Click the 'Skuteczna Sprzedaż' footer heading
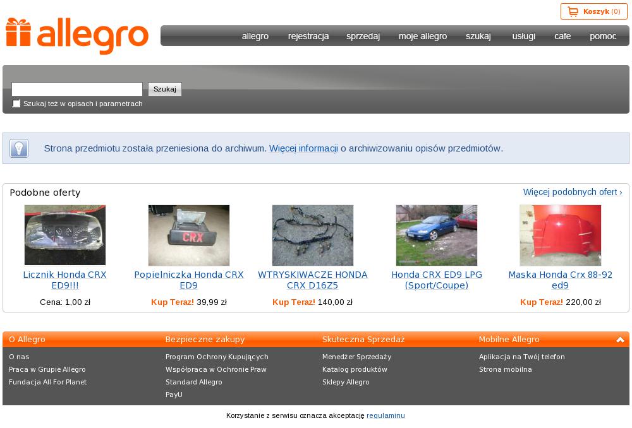The width and height of the screenshot is (632, 428). click(x=363, y=340)
